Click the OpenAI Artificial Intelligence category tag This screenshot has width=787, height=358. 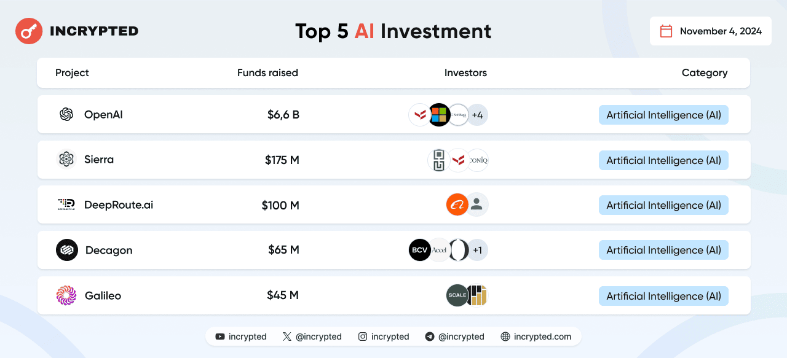tap(663, 115)
